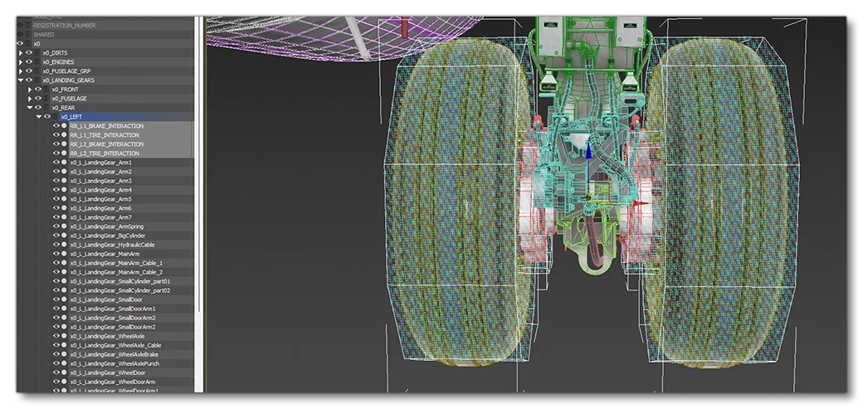Screen dimensions: 863x409
Task: Click the layer explorer vertical scrollbar
Action: pyautogui.click(x=198, y=204)
